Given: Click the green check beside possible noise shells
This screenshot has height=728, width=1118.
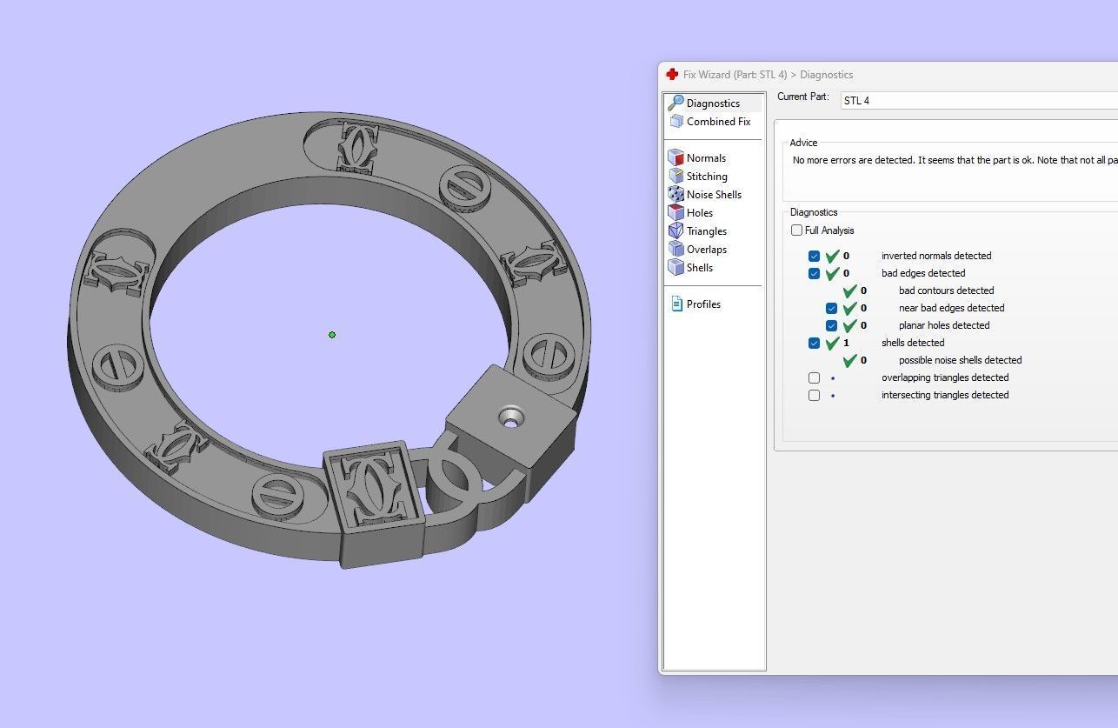Looking at the screenshot, I should coord(849,360).
